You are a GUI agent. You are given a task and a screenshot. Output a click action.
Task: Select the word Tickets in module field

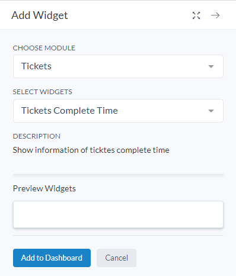(x=36, y=66)
